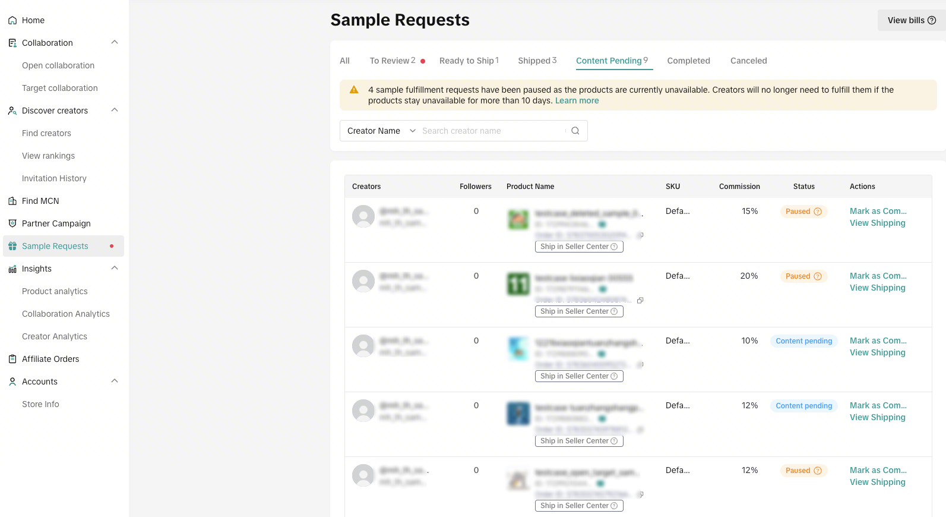
Task: Collapse the Discover creators section
Action: coord(115,111)
